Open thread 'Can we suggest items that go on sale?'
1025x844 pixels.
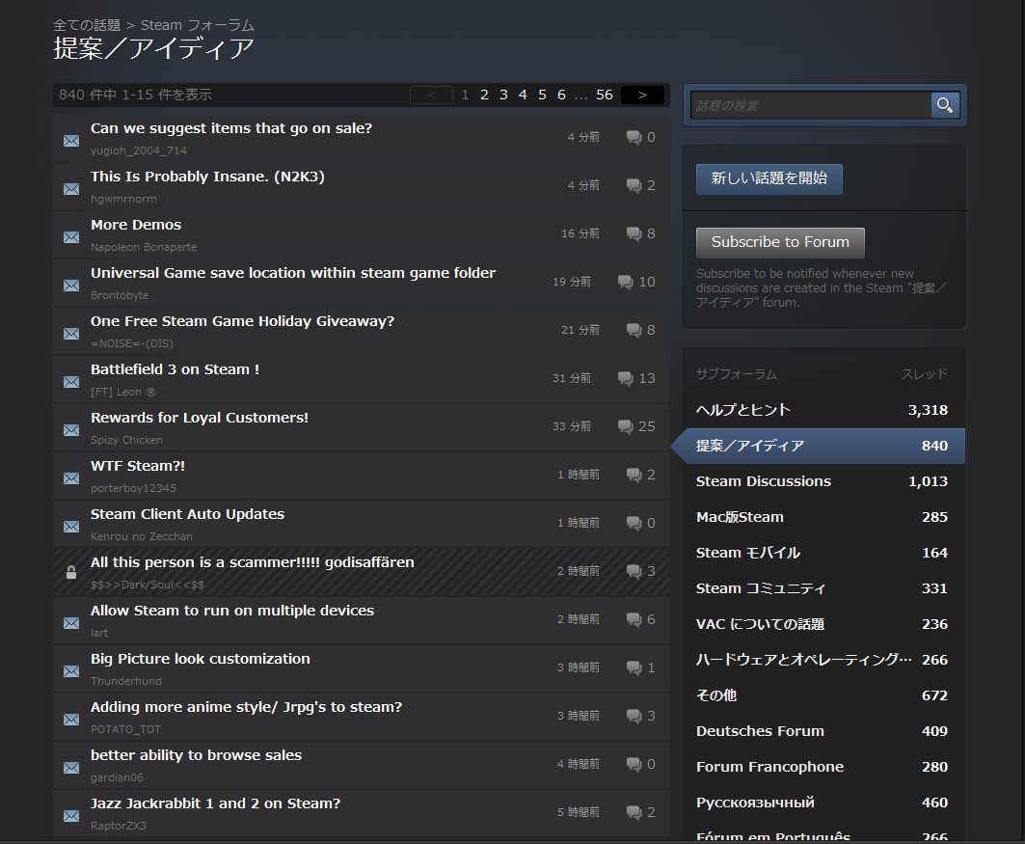pos(230,128)
